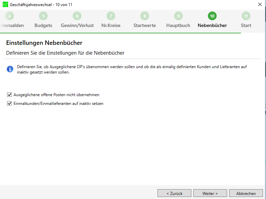The width and height of the screenshot is (266, 199).
Task: Go to the final Start step label
Action: point(246,25)
